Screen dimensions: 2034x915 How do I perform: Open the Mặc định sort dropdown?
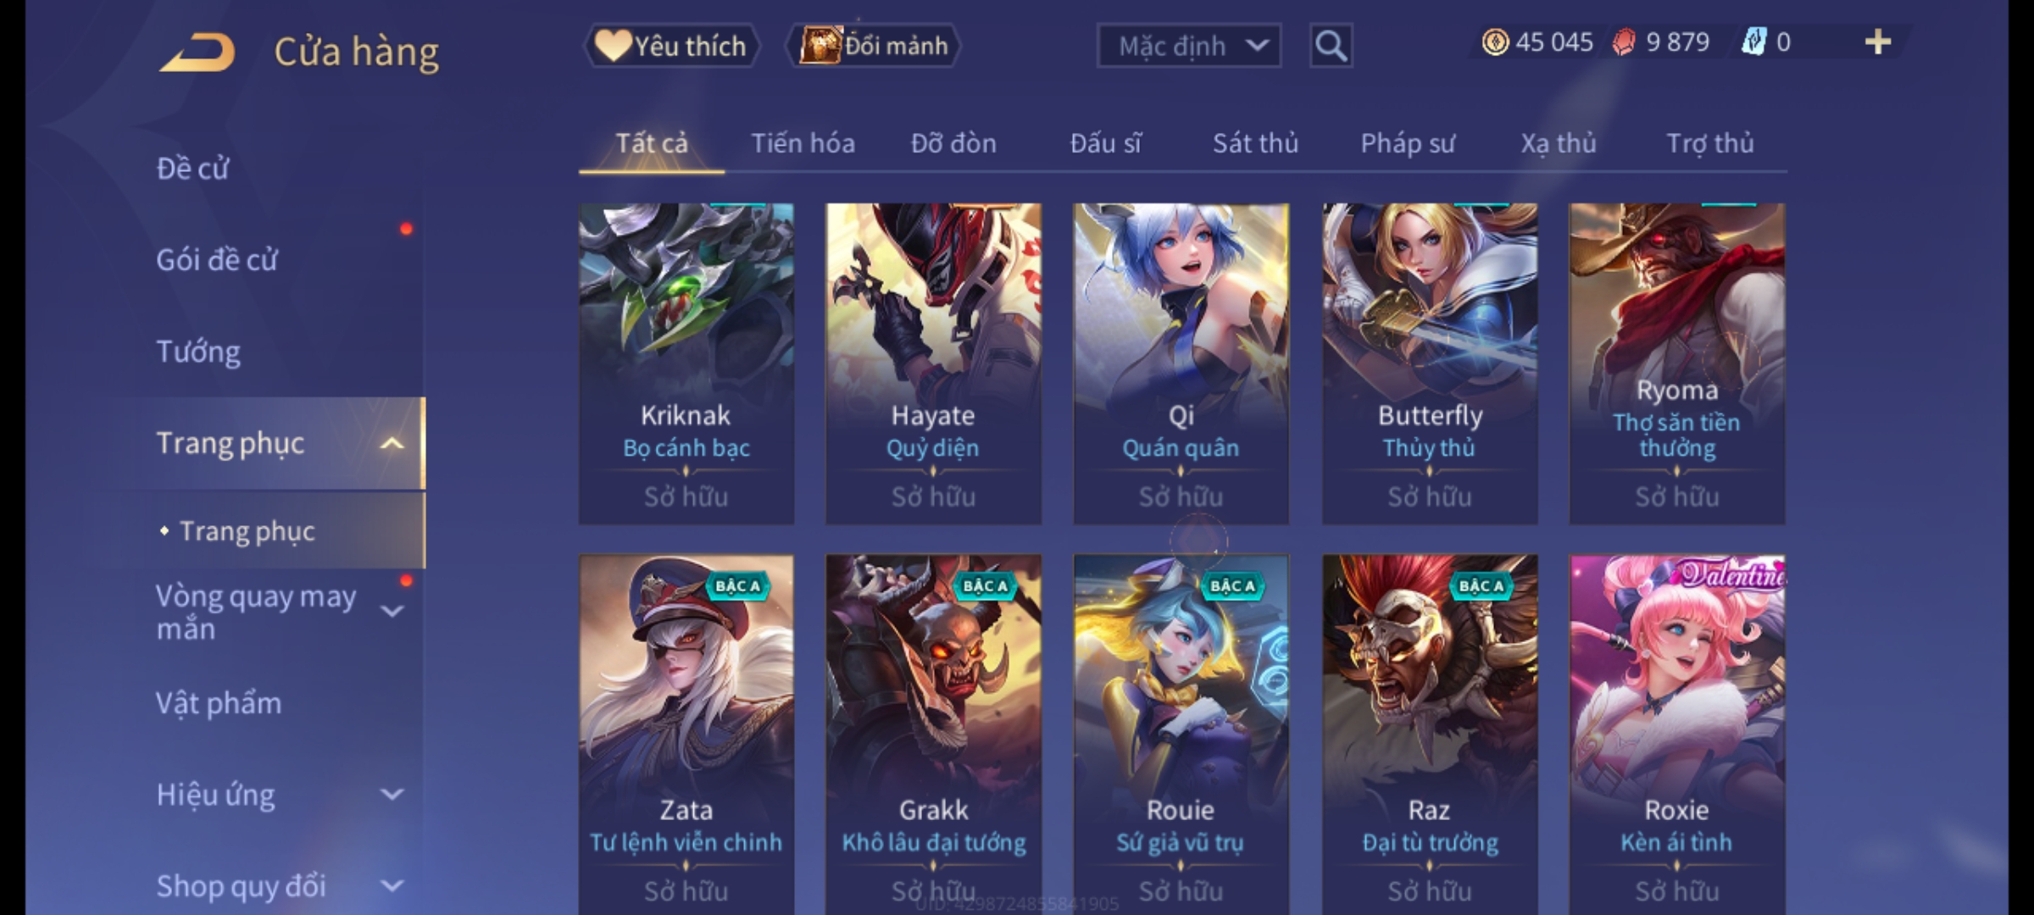click(1189, 46)
